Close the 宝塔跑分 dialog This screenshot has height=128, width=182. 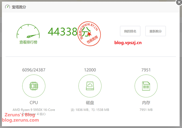pyautogui.click(x=178, y=3)
